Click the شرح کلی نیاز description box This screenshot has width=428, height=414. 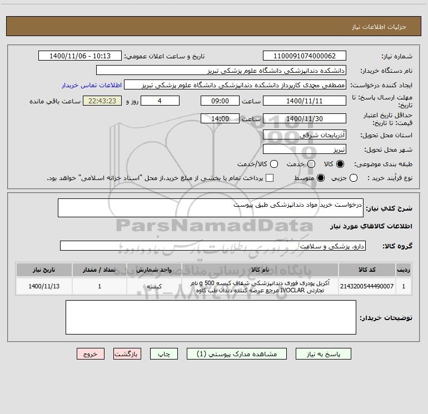tap(211, 208)
